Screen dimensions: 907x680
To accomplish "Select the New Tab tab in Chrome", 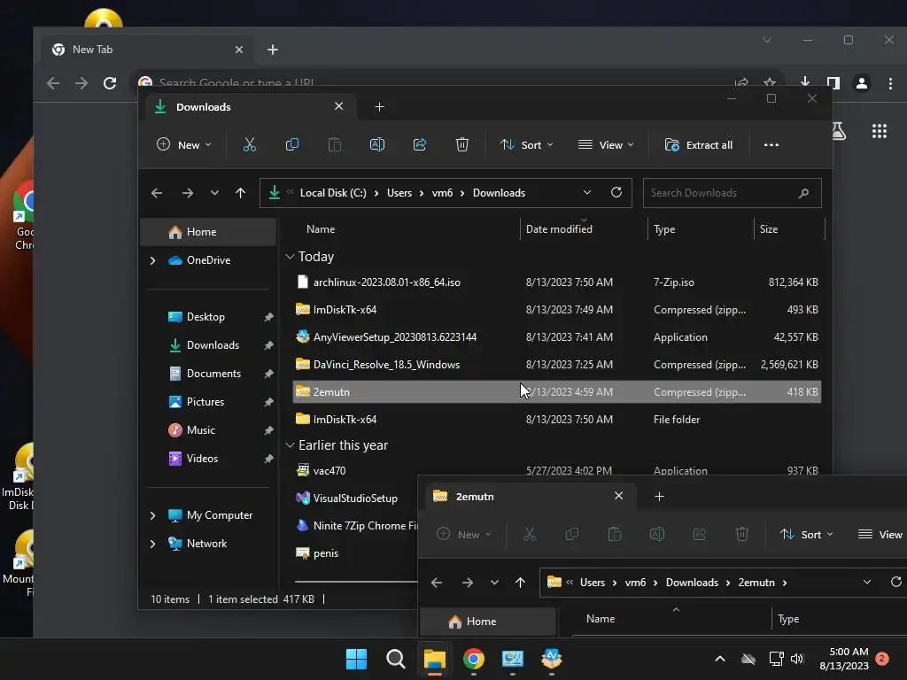I will pos(148,50).
